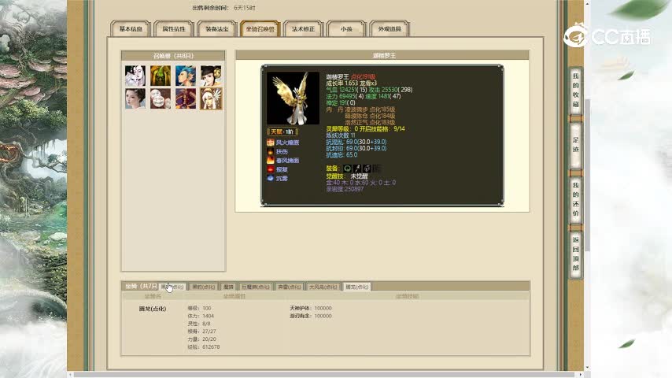Click the 体力: 1404 value
Viewport: 672px width, 378px height.
pyautogui.click(x=201, y=316)
